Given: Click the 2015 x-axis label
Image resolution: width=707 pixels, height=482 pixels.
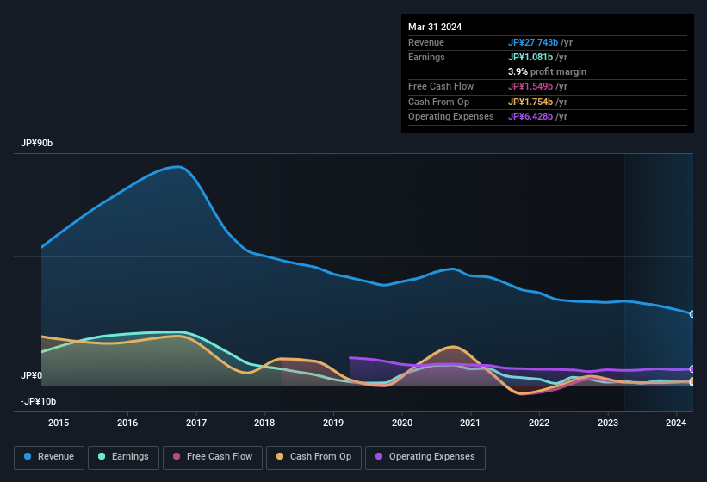Looking at the screenshot, I should (59, 423).
